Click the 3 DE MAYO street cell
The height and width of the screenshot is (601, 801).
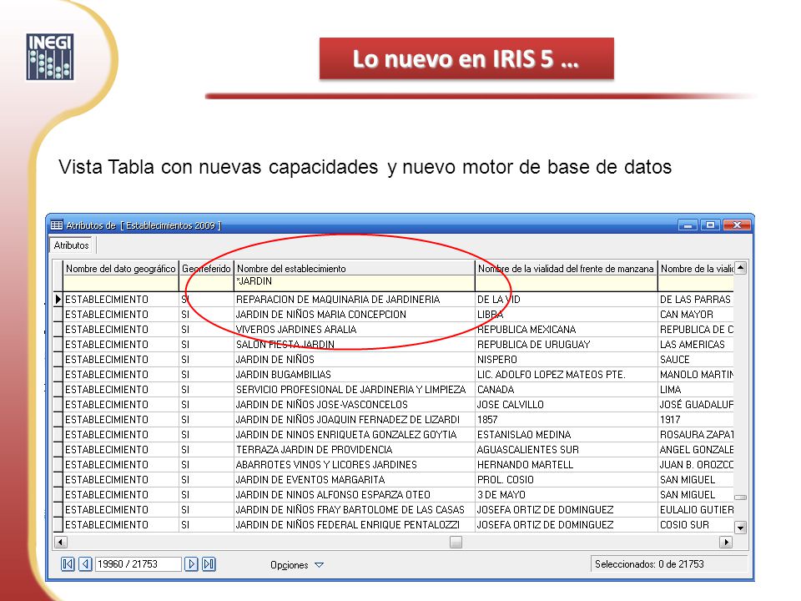pyautogui.click(x=566, y=495)
